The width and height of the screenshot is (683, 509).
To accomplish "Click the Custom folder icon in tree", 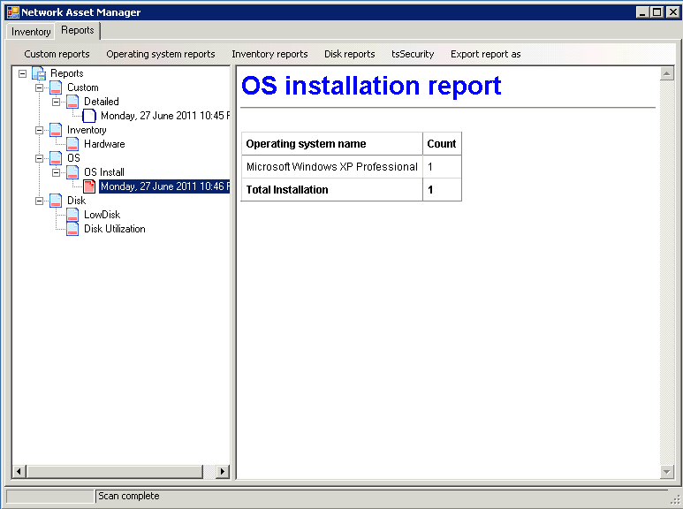I will pyautogui.click(x=56, y=87).
